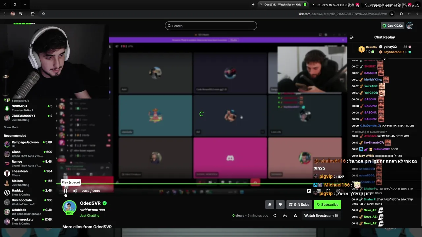422x237 pixels.
Task: Open mini-player mode from player controls
Action: tap(309, 191)
